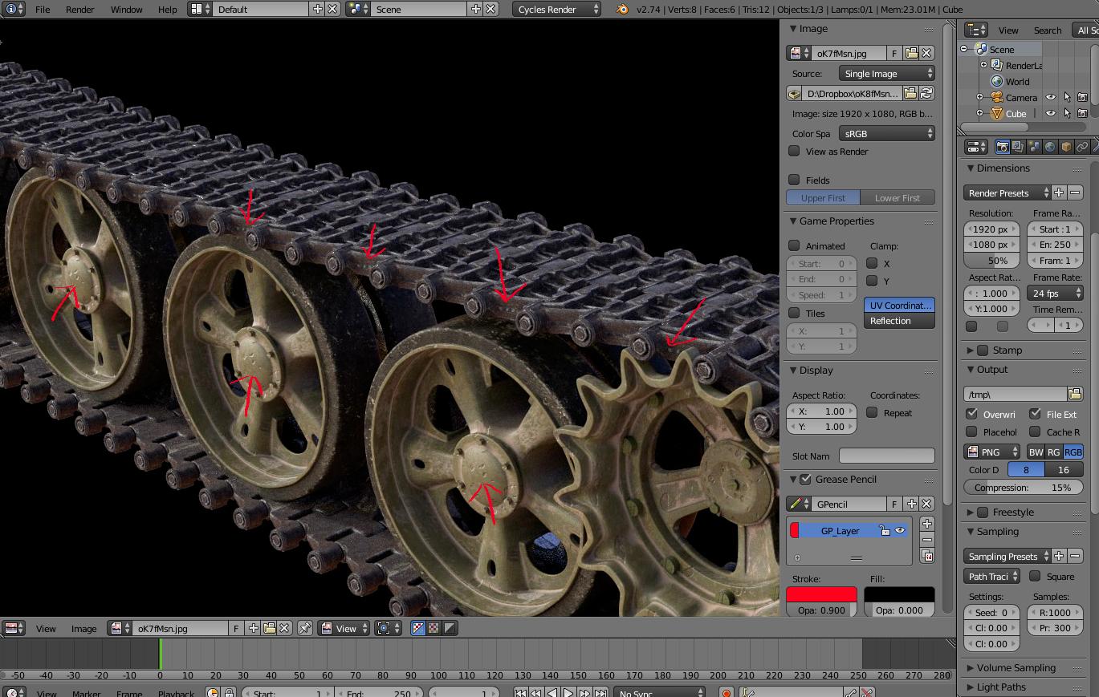Viewport: 1099px width, 697px height.
Task: Toggle Camera selectability arrow in outliner
Action: pos(1067,97)
